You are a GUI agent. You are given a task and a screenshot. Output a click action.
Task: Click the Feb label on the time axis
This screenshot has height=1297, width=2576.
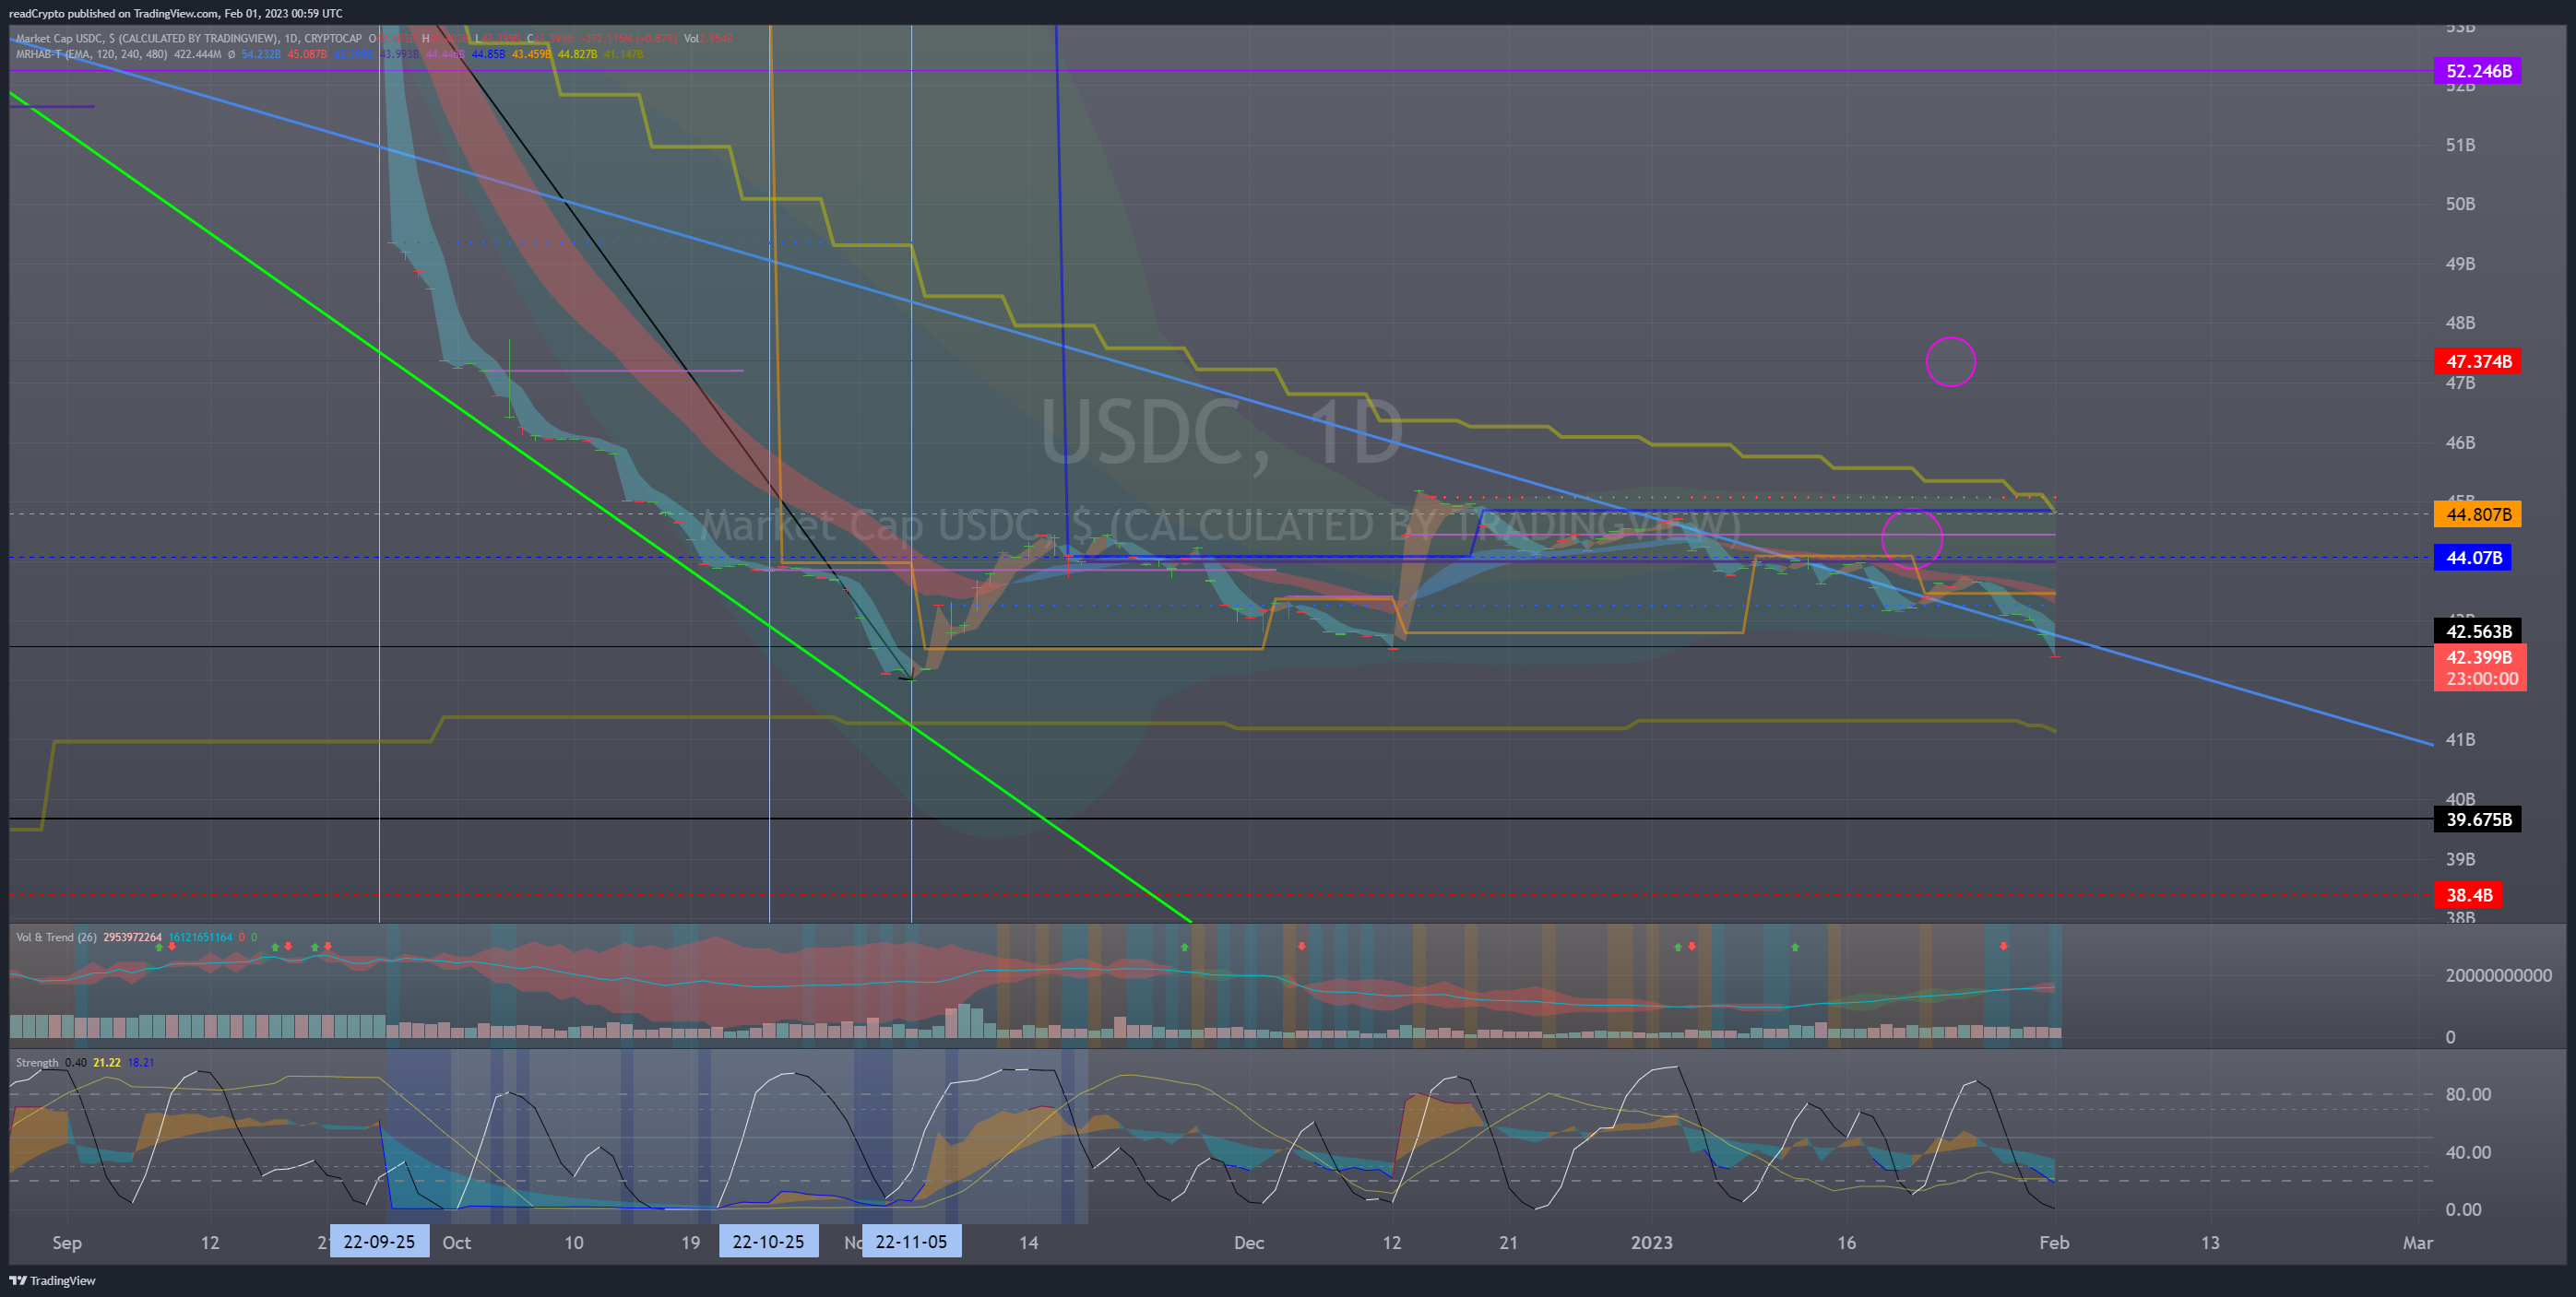[2054, 1242]
